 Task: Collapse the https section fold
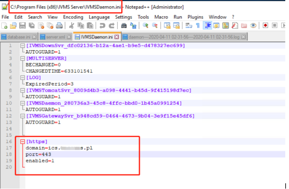click(23, 142)
